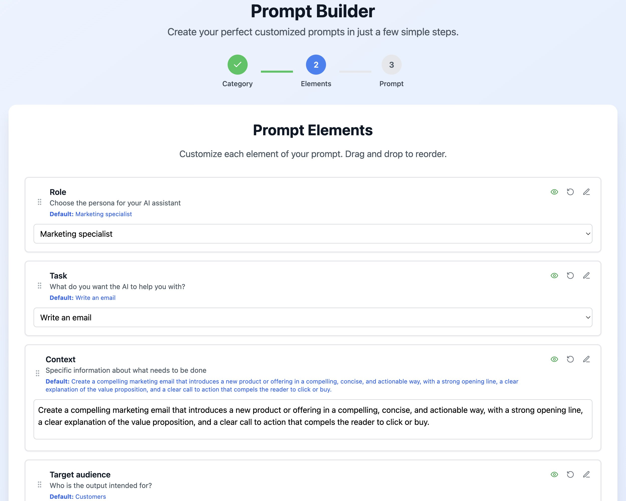Reset the Task element
Screen dimensions: 626x501
[x=570, y=275]
